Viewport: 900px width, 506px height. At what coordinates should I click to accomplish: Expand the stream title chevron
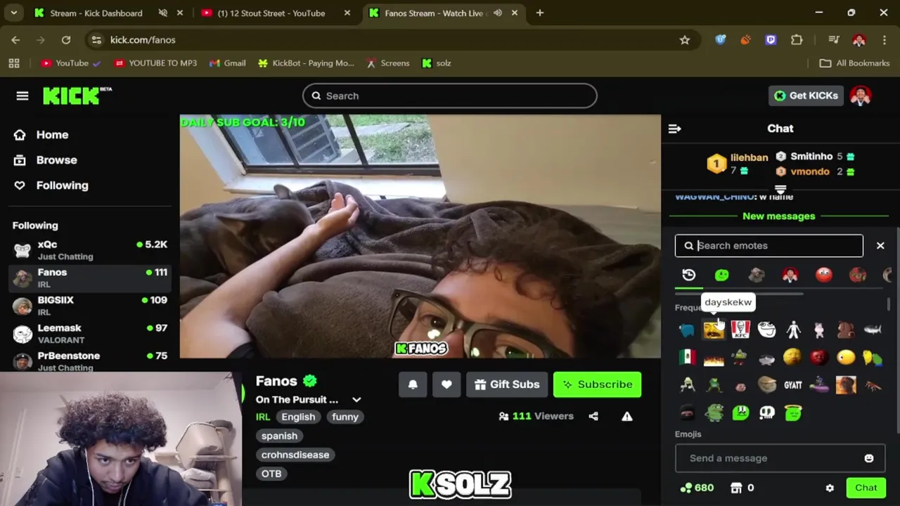click(356, 400)
